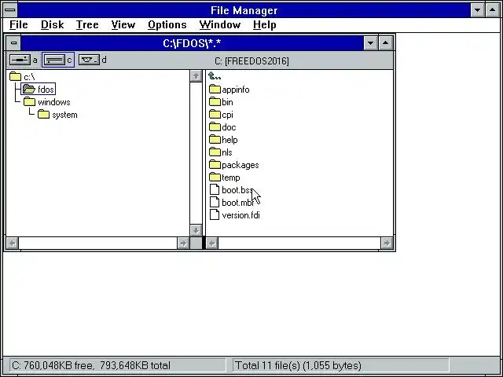Click the c:\ root folder icon
The width and height of the screenshot is (503, 377).
(15, 77)
